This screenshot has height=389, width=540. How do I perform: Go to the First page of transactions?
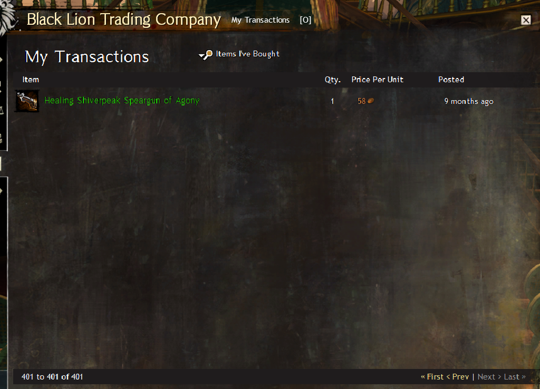click(432, 377)
